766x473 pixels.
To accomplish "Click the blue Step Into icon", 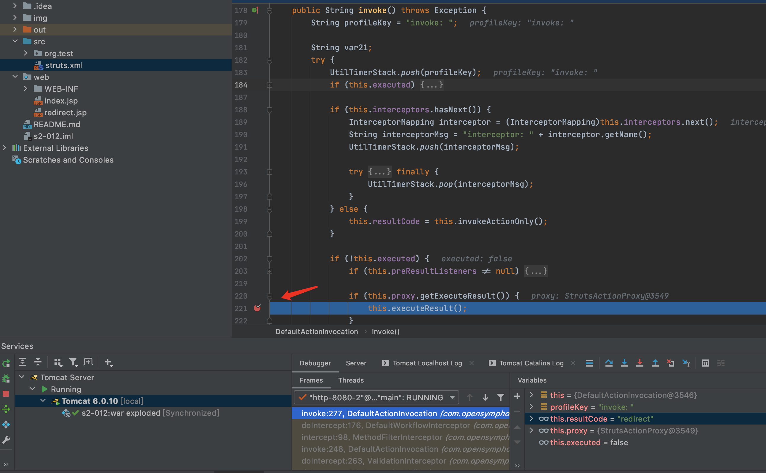I will (x=624, y=363).
